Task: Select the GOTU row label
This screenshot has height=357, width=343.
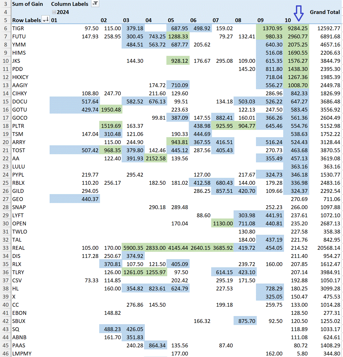Action: [20, 110]
